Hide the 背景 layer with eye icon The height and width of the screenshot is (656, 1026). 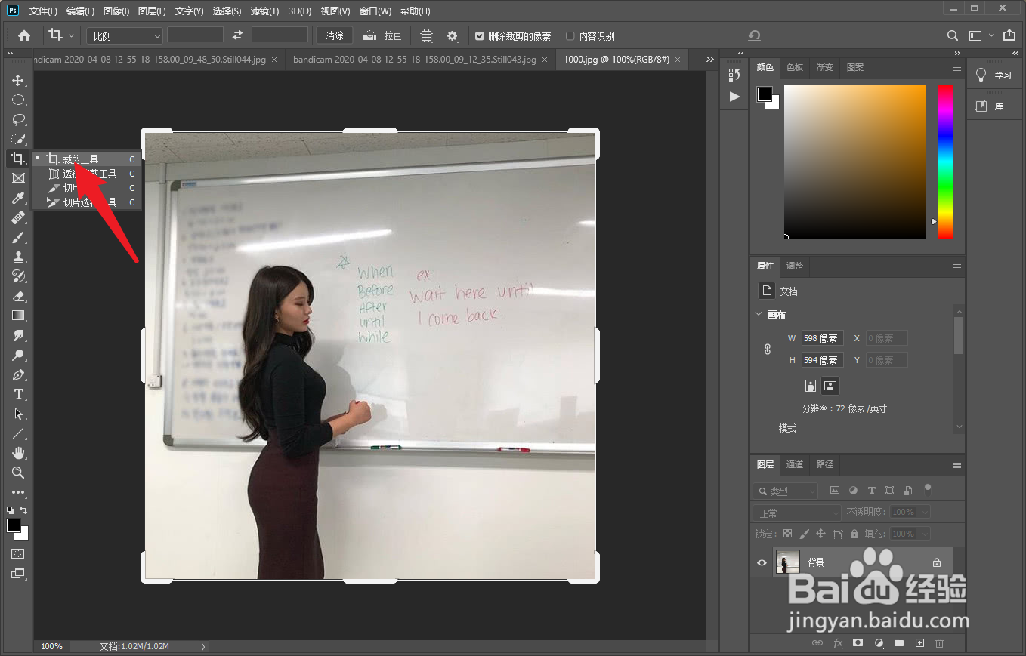pyautogui.click(x=762, y=562)
